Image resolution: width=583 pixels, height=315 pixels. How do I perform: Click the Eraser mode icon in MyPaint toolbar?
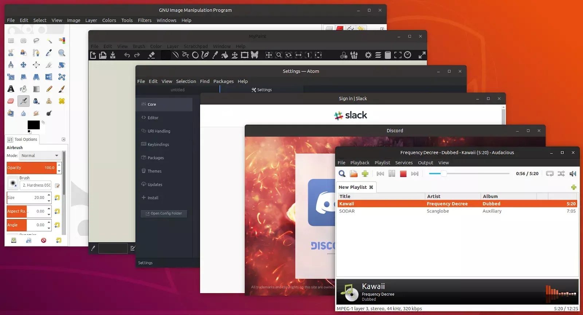click(151, 55)
